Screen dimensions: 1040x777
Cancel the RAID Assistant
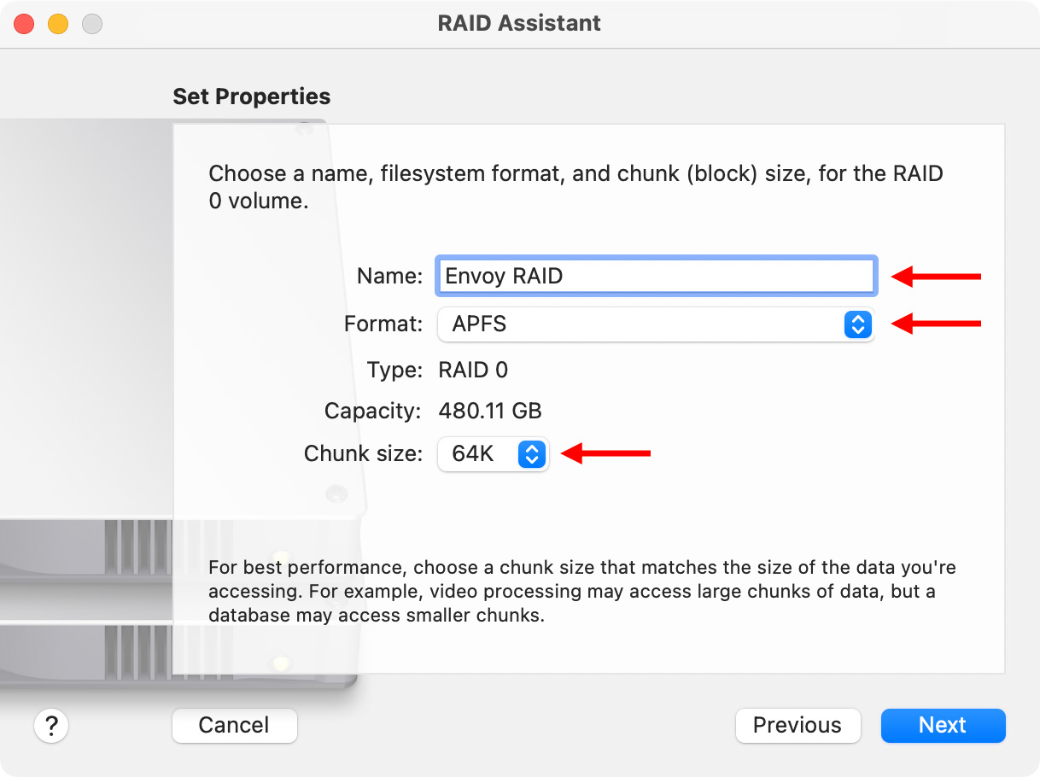234,726
